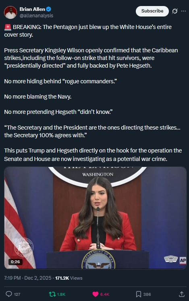Click the Allen Analysis watermark seal

click(x=24, y=247)
